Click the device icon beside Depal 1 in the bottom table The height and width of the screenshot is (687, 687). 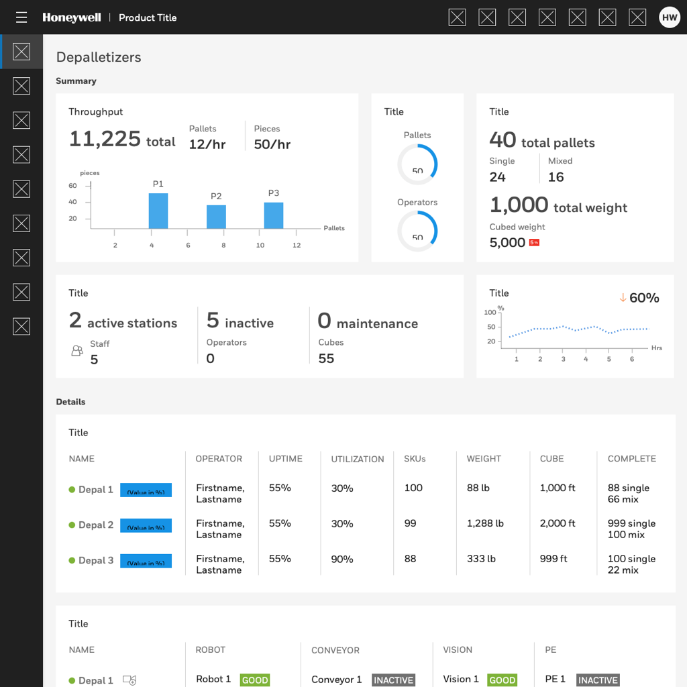(129, 680)
